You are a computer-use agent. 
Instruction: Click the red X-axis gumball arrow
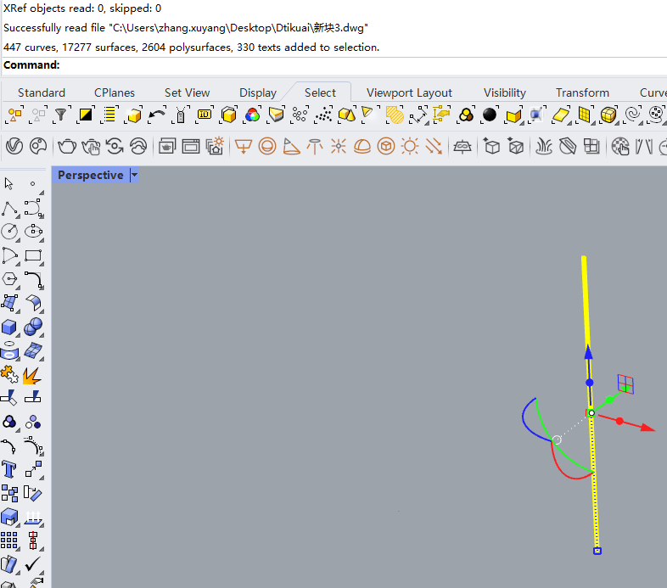pyautogui.click(x=647, y=428)
